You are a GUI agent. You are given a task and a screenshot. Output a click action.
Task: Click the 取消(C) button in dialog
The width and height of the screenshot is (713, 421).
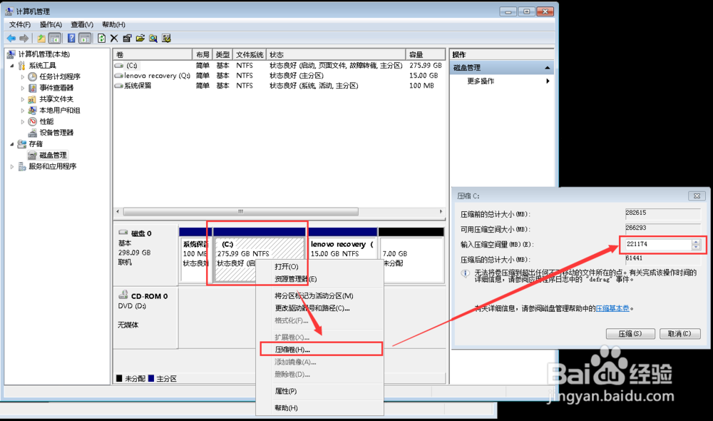click(x=679, y=334)
